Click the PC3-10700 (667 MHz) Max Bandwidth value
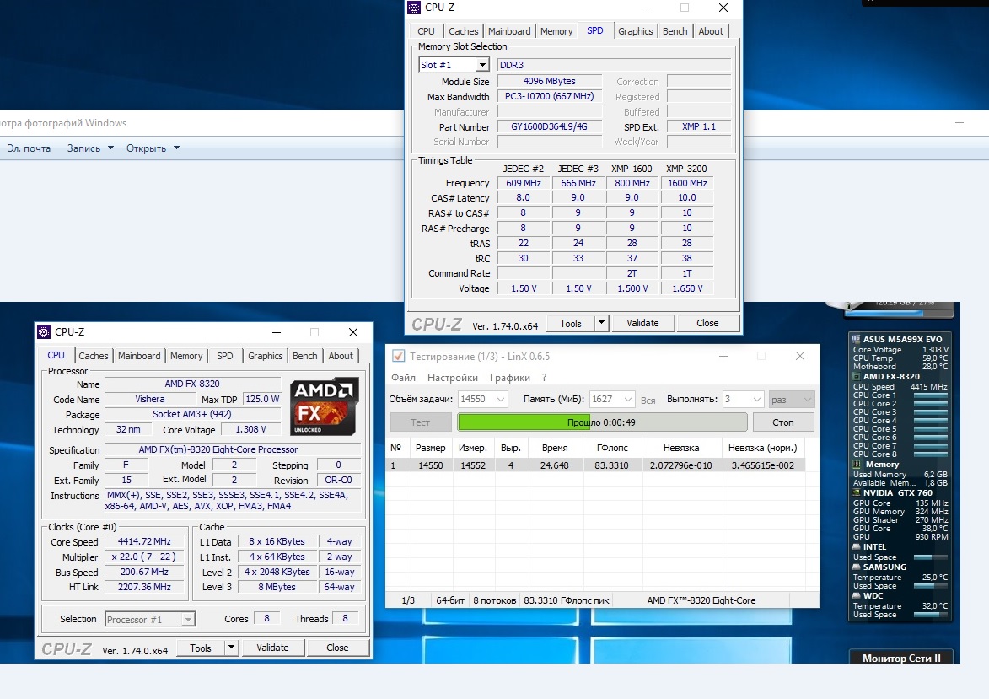The image size is (989, 699). [x=549, y=96]
